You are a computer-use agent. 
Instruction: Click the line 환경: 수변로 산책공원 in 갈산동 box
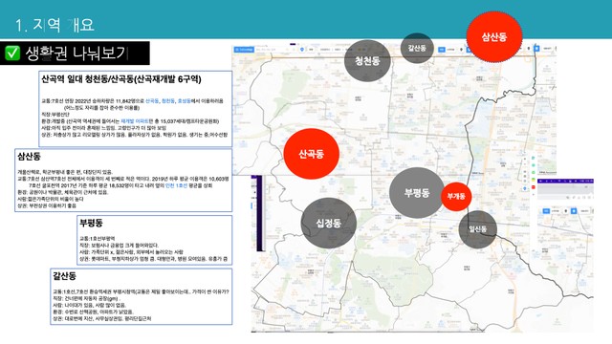93,312
